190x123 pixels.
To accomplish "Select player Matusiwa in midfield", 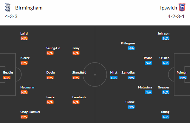I will pos(145,87).
